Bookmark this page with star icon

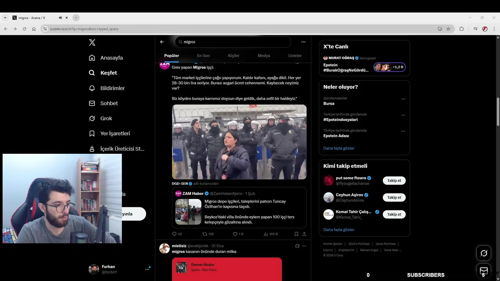pyautogui.click(x=448, y=29)
